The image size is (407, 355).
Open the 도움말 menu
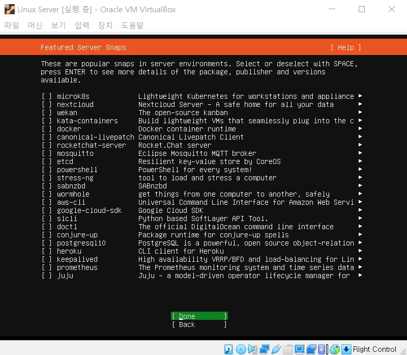pyautogui.click(x=132, y=25)
